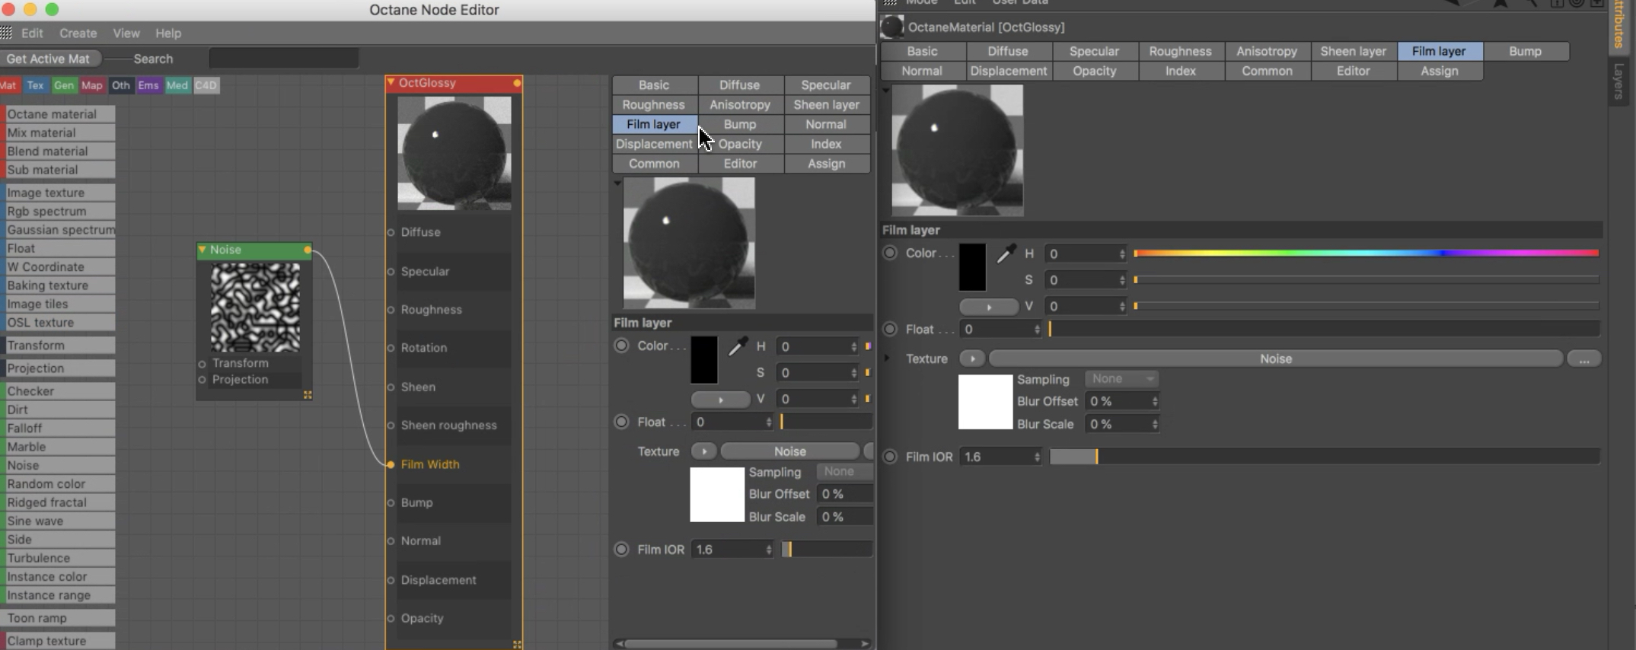
Task: Select the Specular input port on OctGlossy
Action: click(391, 271)
